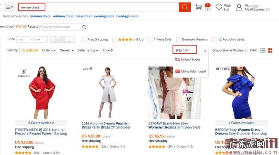Open the red batwing dress thumbnail

pos(41,92)
